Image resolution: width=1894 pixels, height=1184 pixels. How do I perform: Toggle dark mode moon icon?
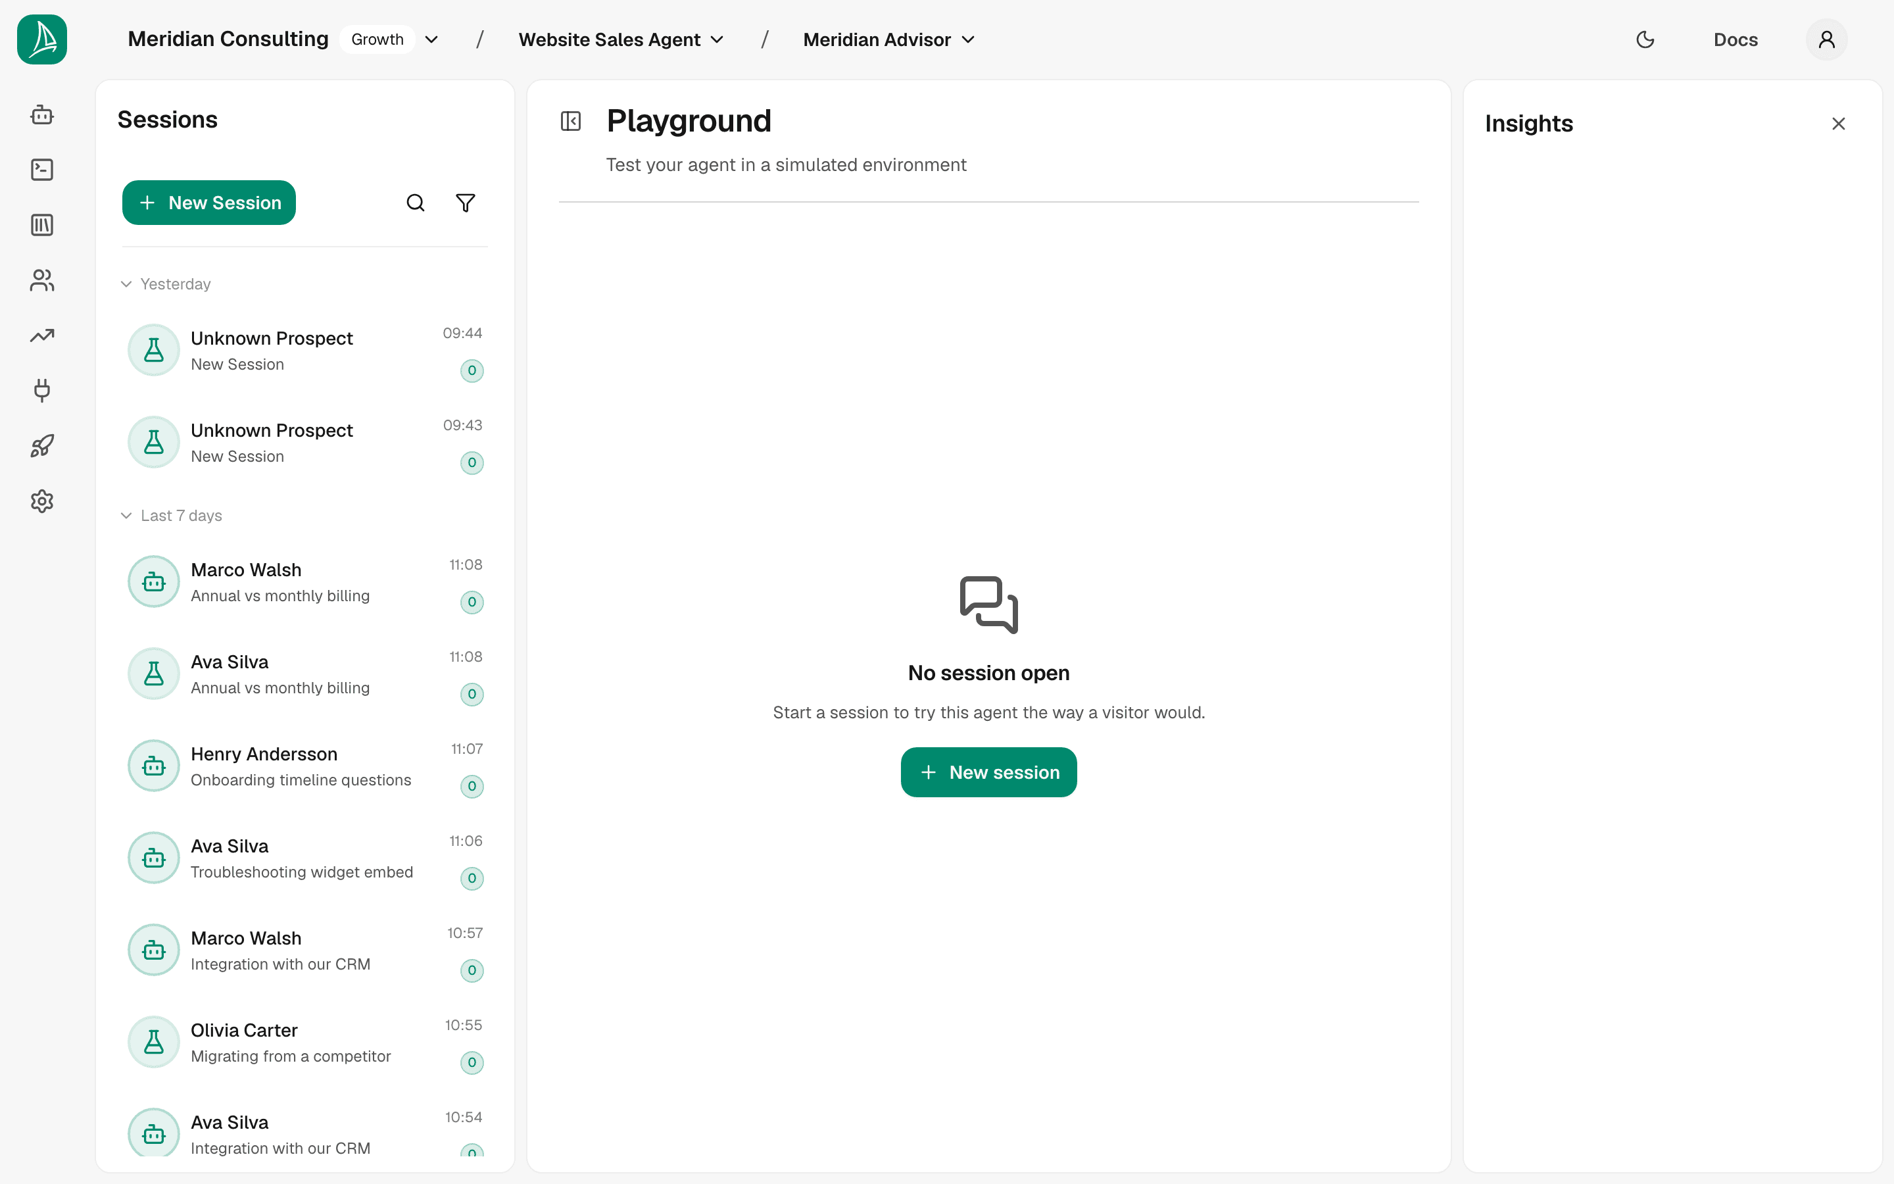[1645, 39]
